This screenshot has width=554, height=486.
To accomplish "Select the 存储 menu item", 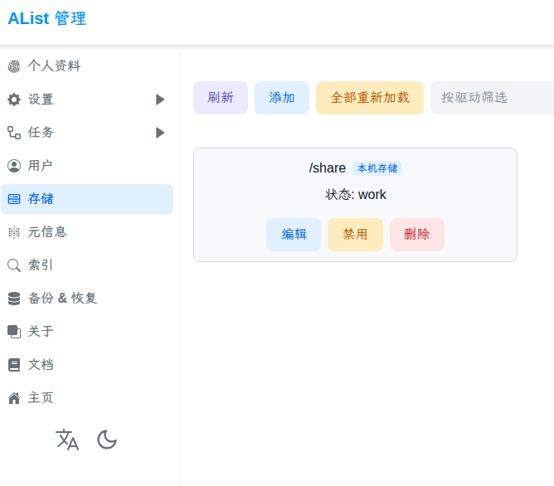I will tap(87, 199).
